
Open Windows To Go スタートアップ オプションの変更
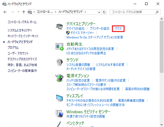pyautogui.click(x=95, y=37)
